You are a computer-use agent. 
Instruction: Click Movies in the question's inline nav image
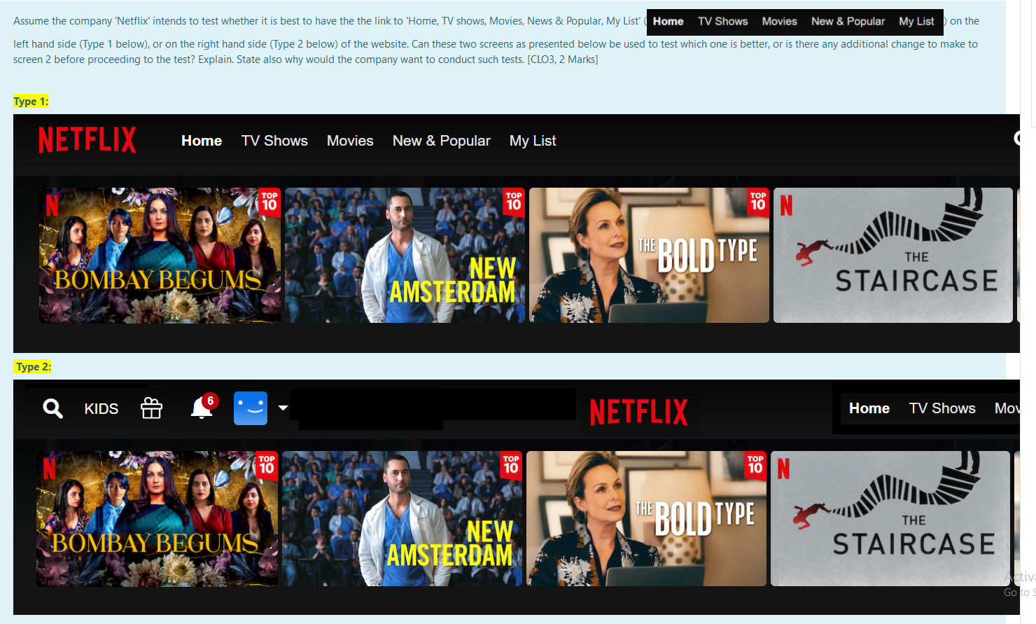[779, 21]
